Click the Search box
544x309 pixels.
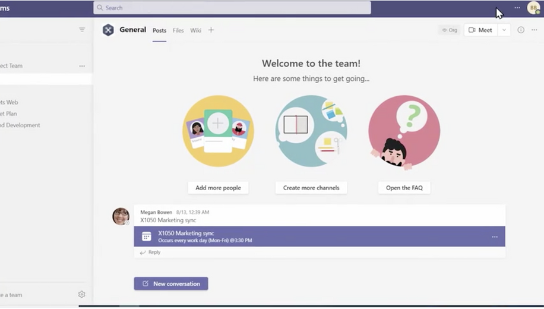tap(232, 8)
